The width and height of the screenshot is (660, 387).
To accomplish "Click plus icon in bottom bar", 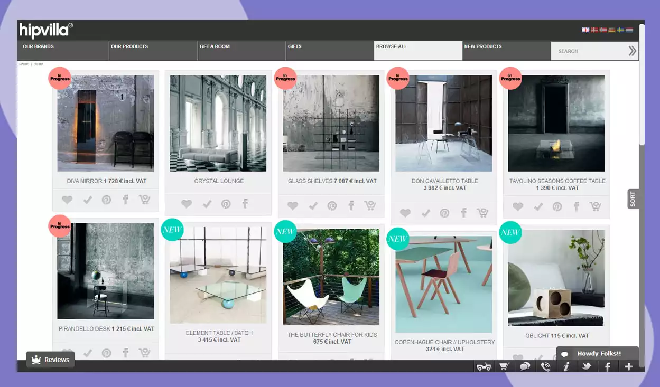I will (628, 366).
